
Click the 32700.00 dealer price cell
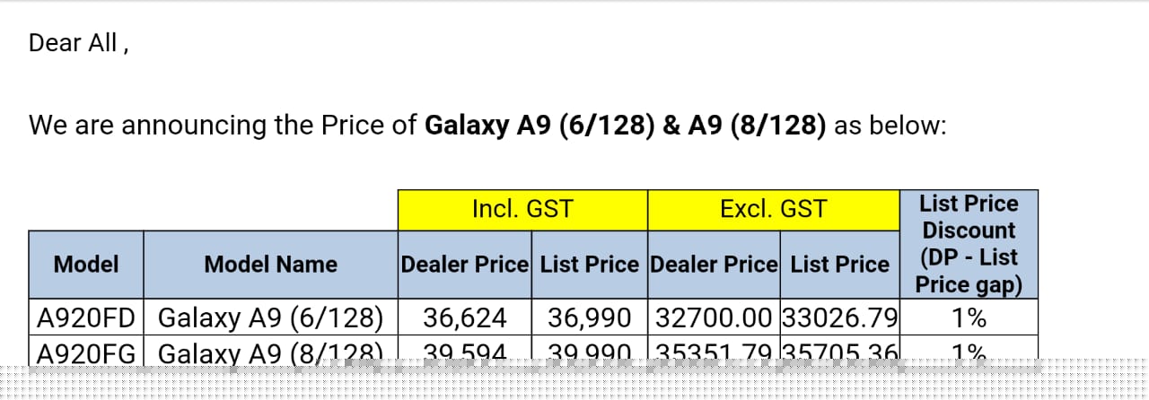point(714,317)
